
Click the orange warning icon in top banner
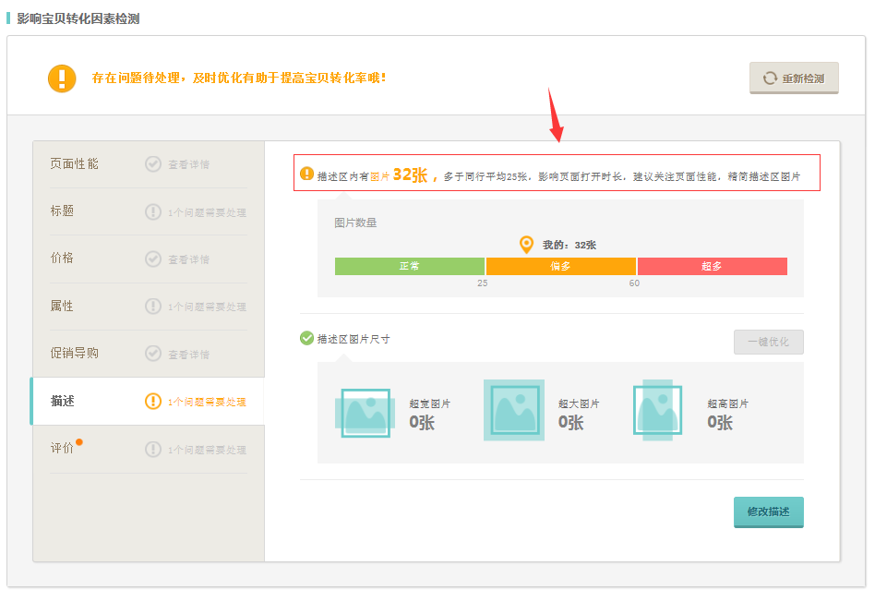(62, 78)
